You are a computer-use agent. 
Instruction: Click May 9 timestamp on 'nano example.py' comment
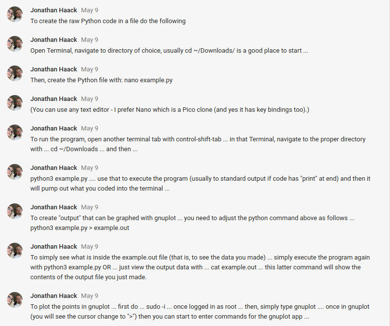point(89,69)
